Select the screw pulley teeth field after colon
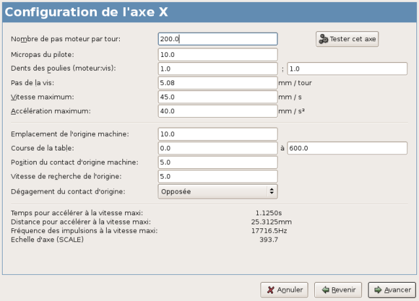Image resolution: width=419 pixels, height=301 pixels. (347, 69)
